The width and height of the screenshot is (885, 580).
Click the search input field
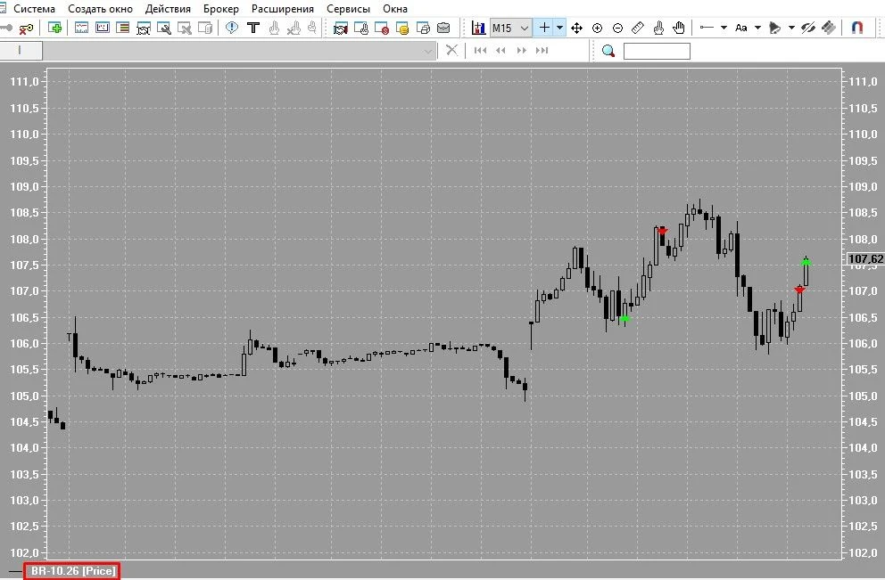point(657,52)
